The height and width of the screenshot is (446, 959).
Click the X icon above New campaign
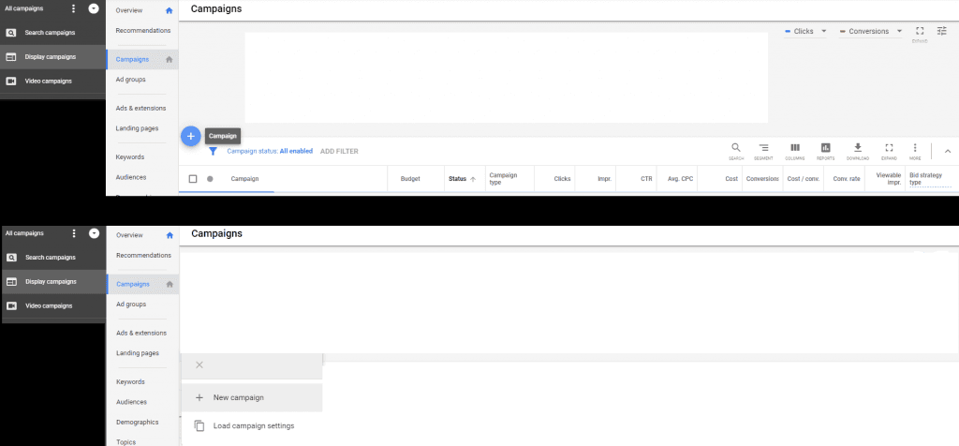click(x=199, y=364)
